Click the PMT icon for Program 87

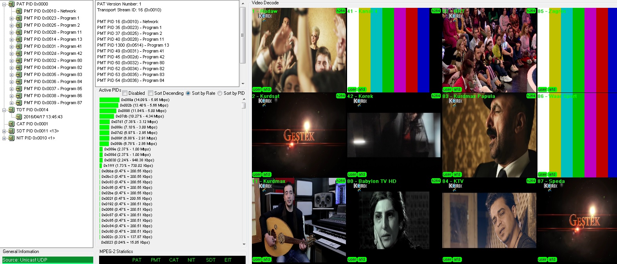coord(18,103)
